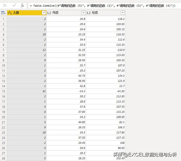The height and width of the screenshot is (161, 181).
Task: Open the filter dropdown for 人数 column
Action: [x=44, y=13]
